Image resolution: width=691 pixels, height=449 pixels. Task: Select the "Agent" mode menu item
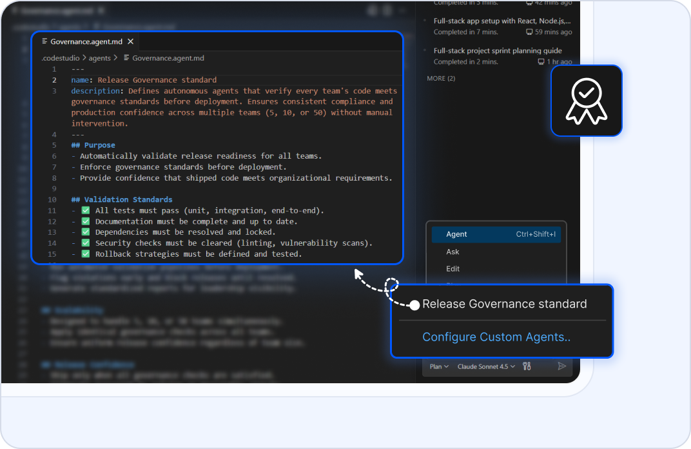[456, 234]
